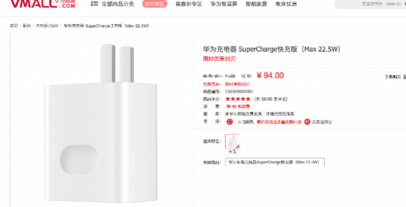
Task: Click the five-star product rating
Action: point(238,99)
